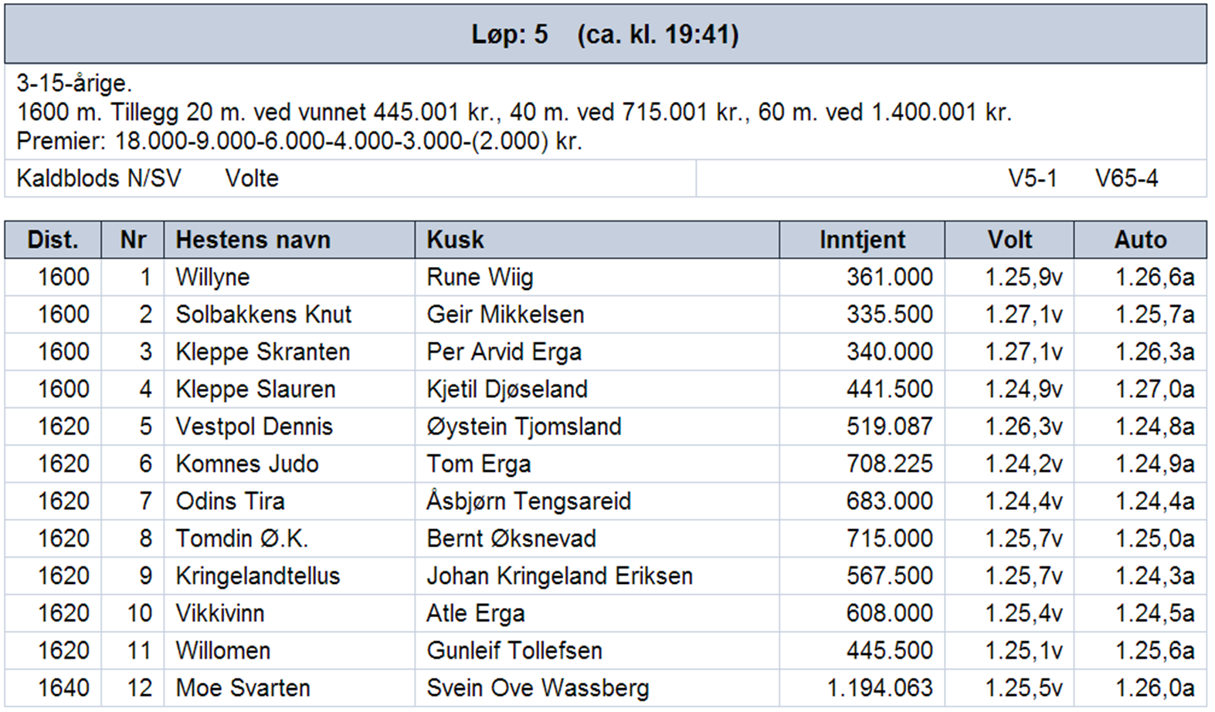Click the Auto column header
The image size is (1215, 712).
click(x=1140, y=240)
